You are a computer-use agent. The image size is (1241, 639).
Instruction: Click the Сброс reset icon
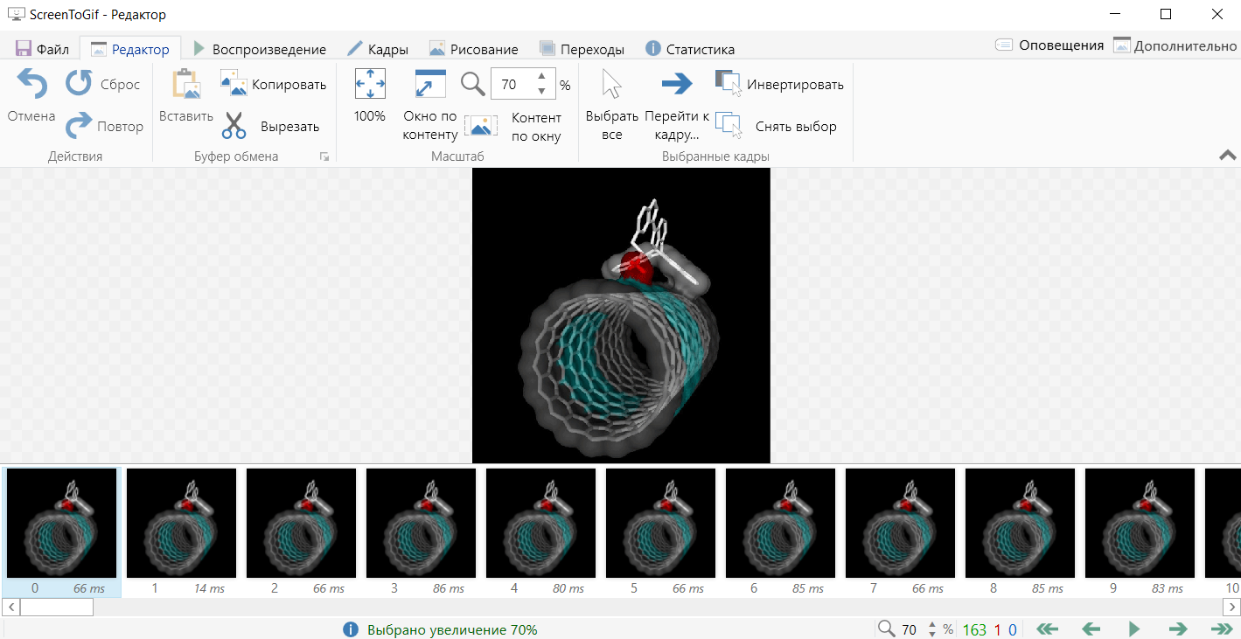(x=80, y=84)
